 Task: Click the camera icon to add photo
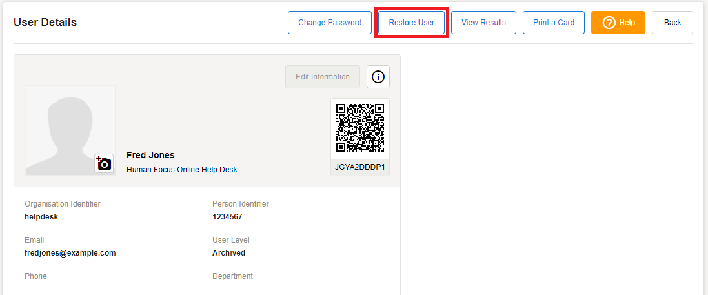tap(103, 163)
